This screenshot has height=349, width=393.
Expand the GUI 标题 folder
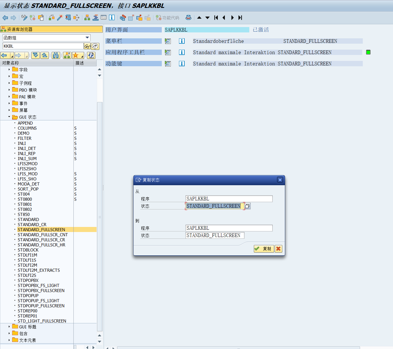(x=9, y=326)
